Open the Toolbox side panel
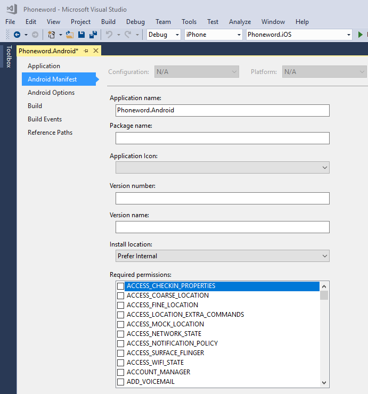 [x=8, y=57]
